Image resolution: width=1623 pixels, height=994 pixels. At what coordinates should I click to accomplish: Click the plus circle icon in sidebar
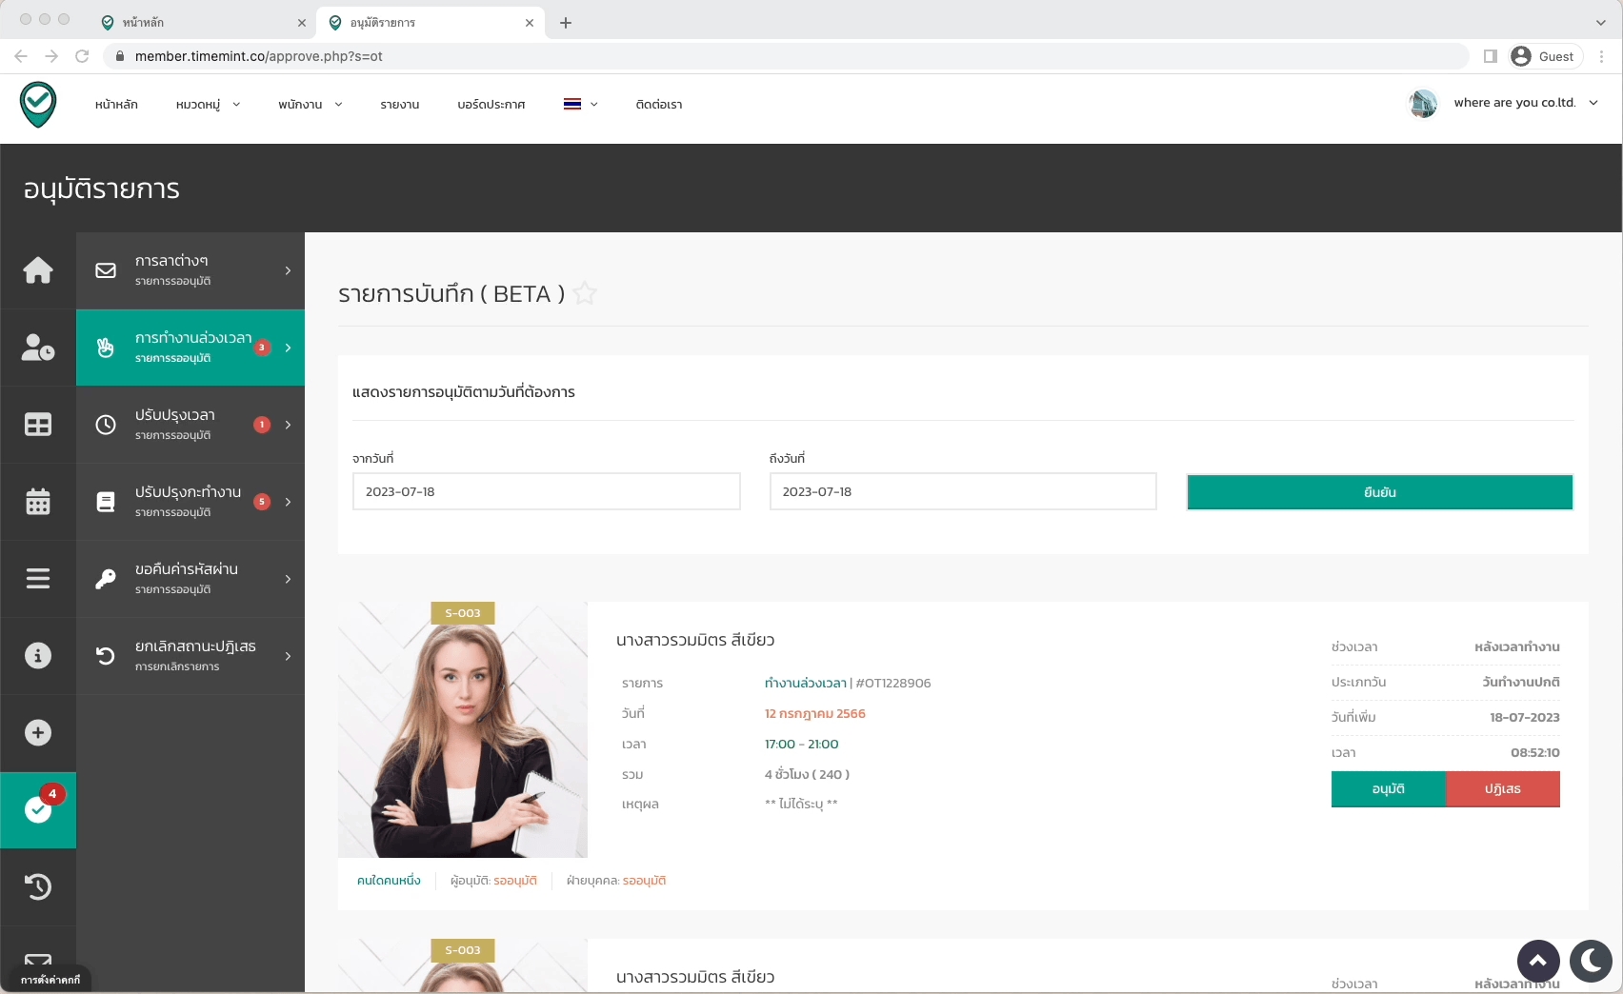click(x=38, y=733)
